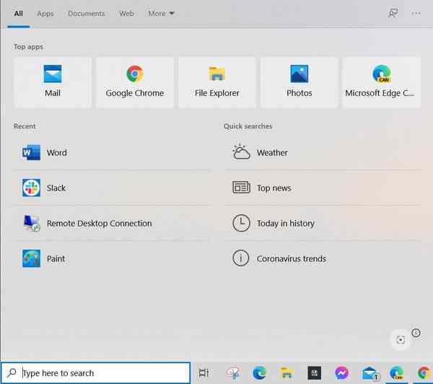Run the Weather quick search
433x384 pixels.
click(323, 152)
